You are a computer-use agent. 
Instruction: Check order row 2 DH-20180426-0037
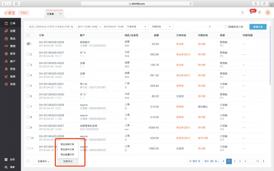click(28, 54)
